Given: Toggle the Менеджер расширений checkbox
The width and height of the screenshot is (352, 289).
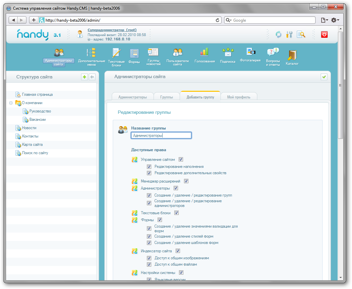Looking at the screenshot, I should 186,181.
